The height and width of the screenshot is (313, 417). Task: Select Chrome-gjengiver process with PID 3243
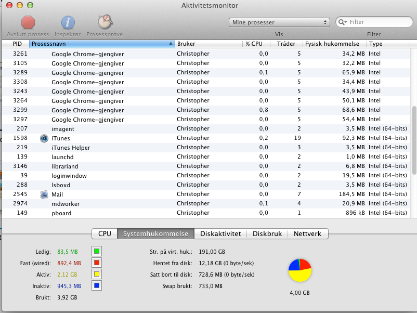point(206,91)
